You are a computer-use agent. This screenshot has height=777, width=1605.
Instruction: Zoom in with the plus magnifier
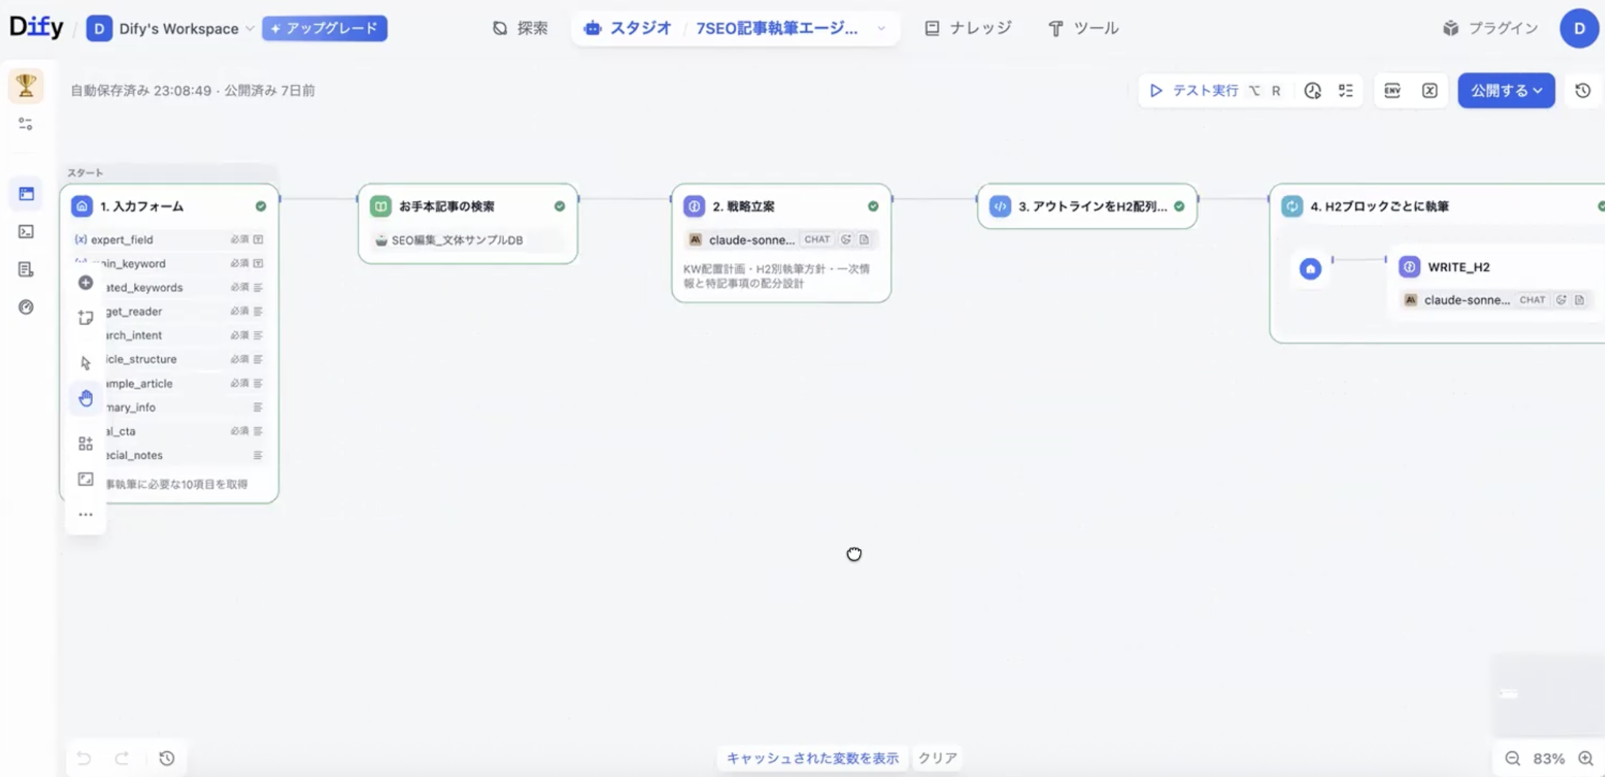1586,758
